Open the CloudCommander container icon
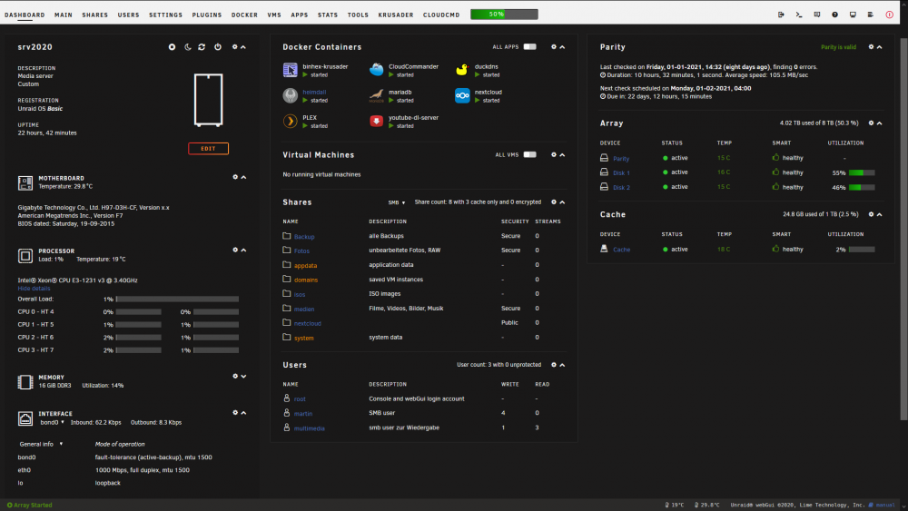Screen dimensions: 908x511 tap(377, 70)
